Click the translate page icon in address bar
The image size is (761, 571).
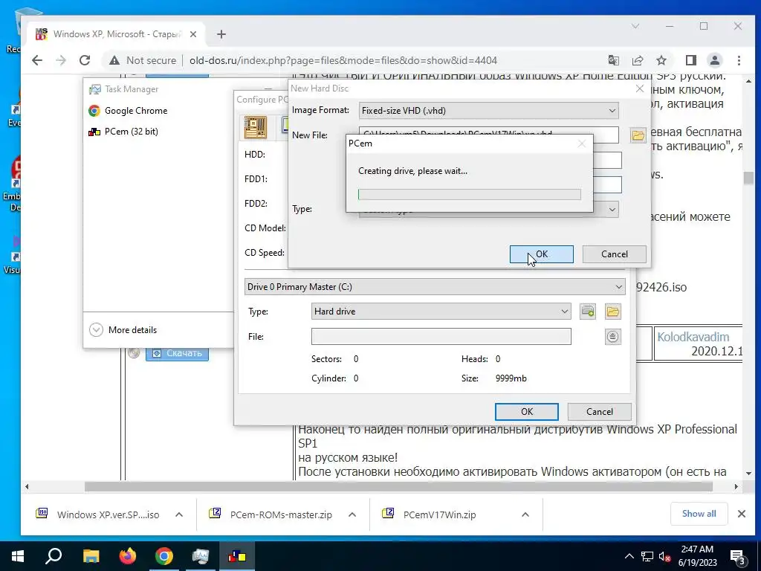click(x=613, y=60)
